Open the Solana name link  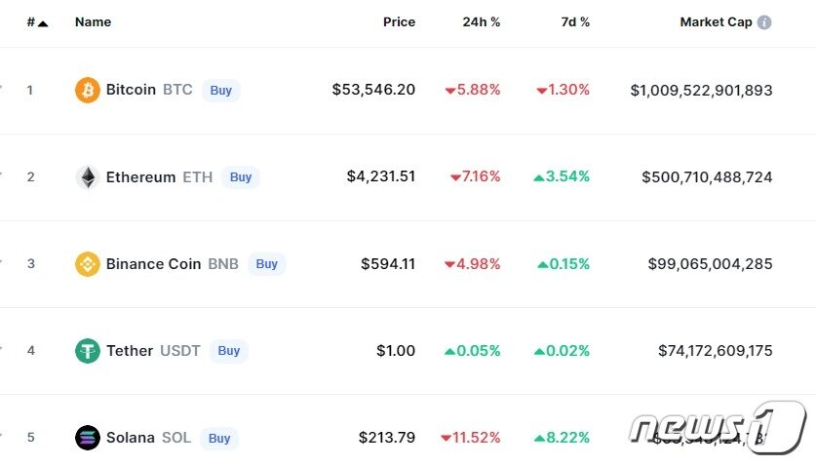click(x=130, y=438)
